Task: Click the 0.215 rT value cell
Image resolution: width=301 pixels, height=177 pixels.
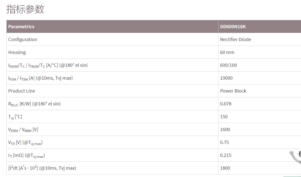Action: coord(226,155)
